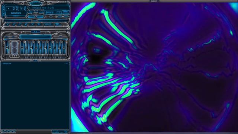Click the song seek bar handle

click(x=34, y=20)
